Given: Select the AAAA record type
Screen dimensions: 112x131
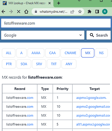Looking at the screenshot, I should point(36,53).
